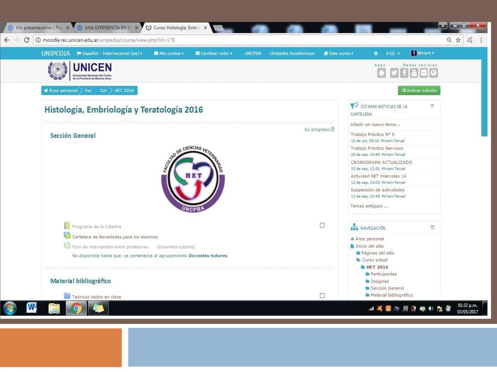Click the Programa de la Cátedra book icon
Image resolution: width=497 pixels, height=372 pixels.
click(x=67, y=226)
